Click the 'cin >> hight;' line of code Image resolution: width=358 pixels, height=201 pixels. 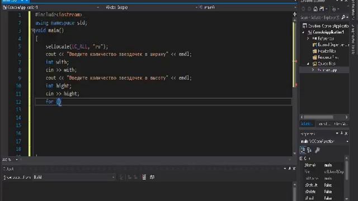pyautogui.click(x=62, y=94)
